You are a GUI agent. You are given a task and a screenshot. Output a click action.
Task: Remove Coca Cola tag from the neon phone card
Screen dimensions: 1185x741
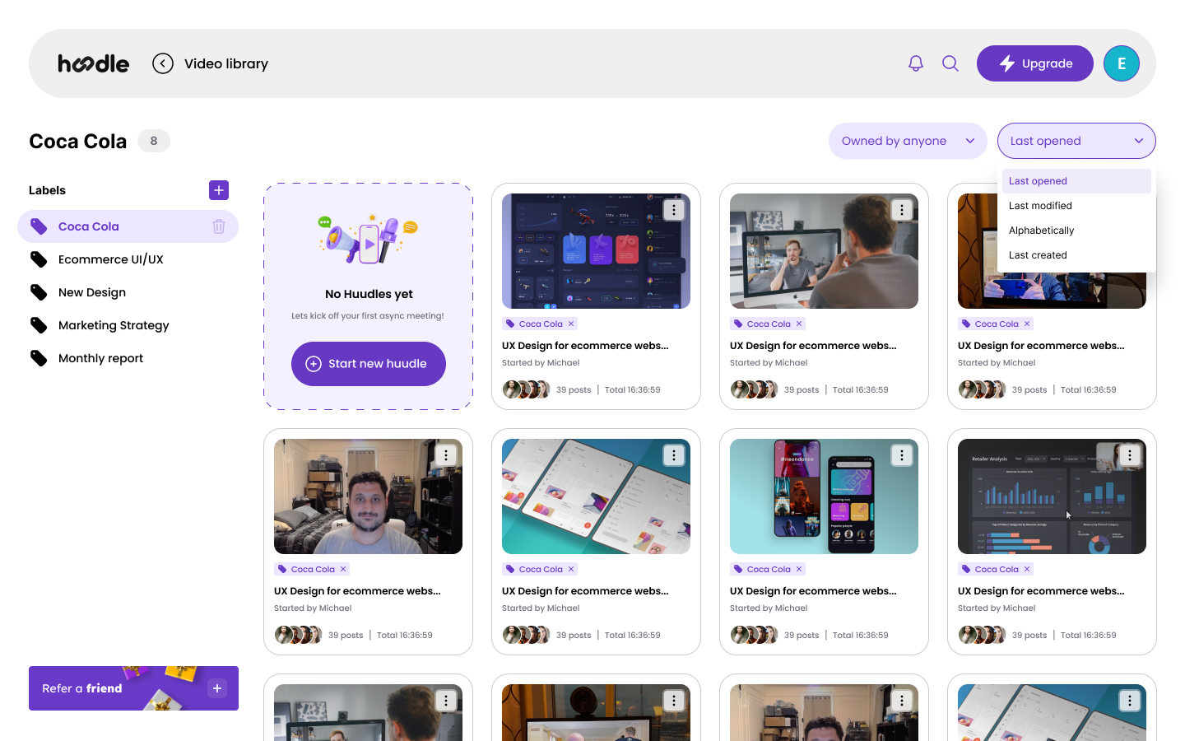click(799, 569)
